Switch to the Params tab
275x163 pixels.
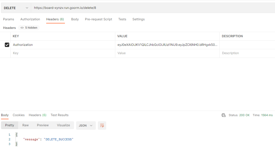point(9,19)
